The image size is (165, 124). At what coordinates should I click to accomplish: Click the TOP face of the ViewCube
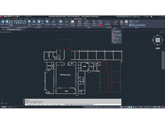tap(158, 40)
